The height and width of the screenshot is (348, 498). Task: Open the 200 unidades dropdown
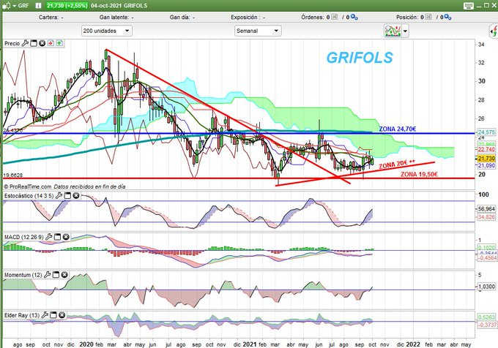(x=107, y=31)
